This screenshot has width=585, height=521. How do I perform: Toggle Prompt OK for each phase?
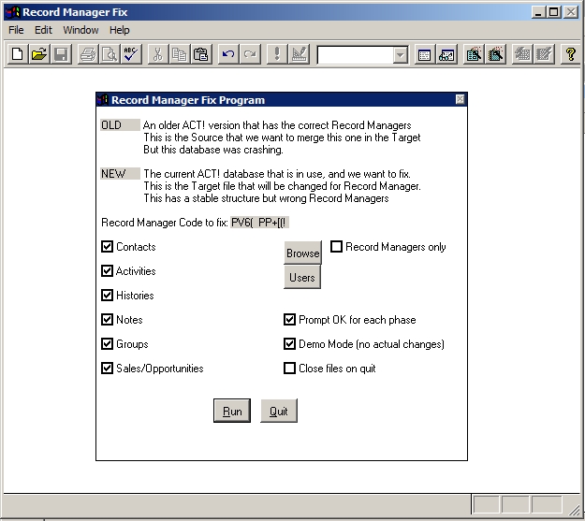coord(289,320)
